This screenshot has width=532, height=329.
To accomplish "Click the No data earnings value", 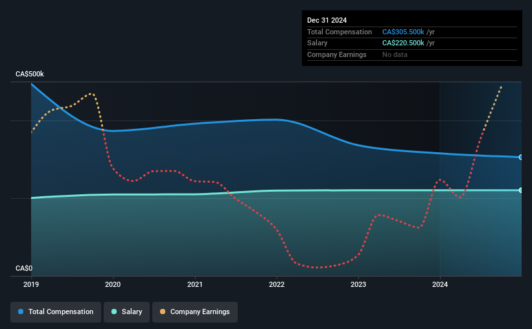I will [395, 54].
